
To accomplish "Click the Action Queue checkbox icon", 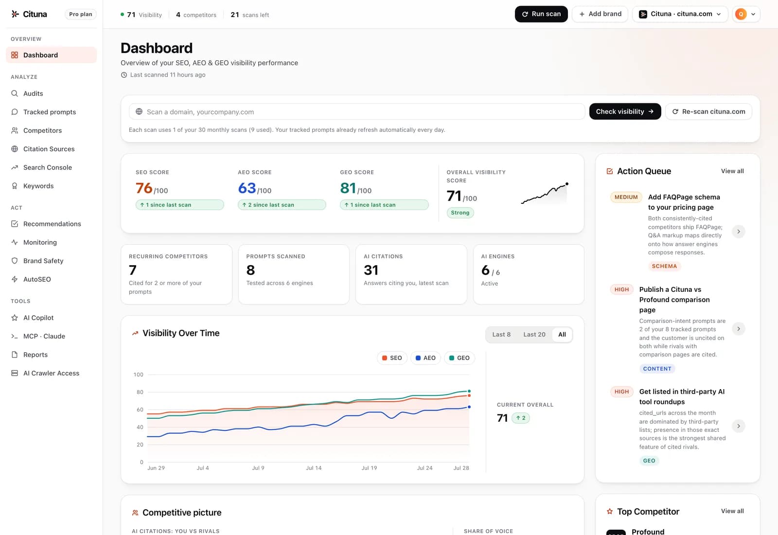I will click(610, 171).
